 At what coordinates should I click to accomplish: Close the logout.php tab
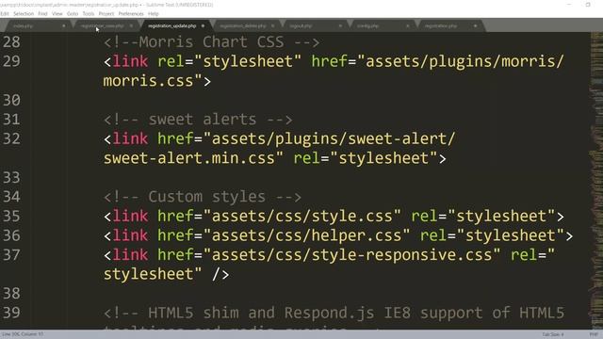coord(340,26)
